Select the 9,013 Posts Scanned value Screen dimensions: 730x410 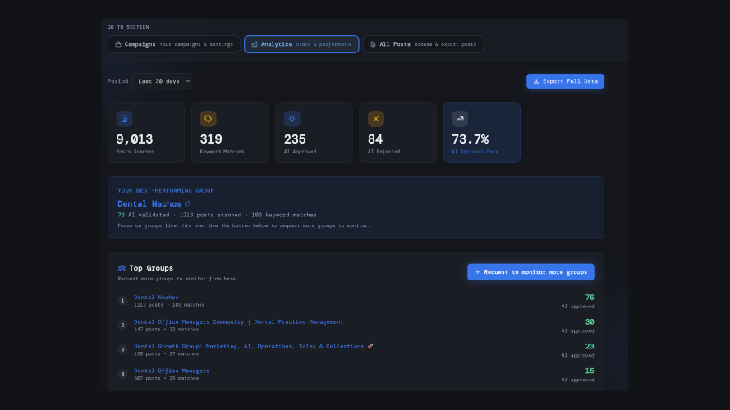coord(135,139)
